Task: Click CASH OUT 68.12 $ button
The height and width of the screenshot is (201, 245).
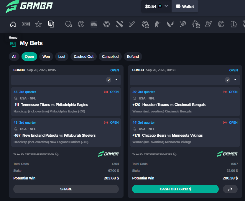Action: (175, 189)
